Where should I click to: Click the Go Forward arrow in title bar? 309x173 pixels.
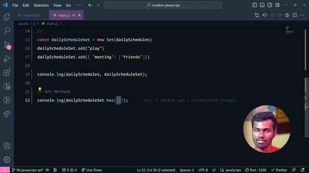[98, 5]
